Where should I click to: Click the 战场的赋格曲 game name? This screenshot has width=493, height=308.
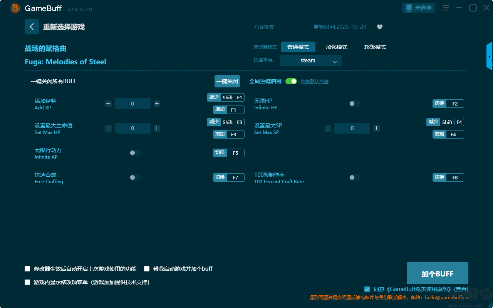click(x=45, y=49)
